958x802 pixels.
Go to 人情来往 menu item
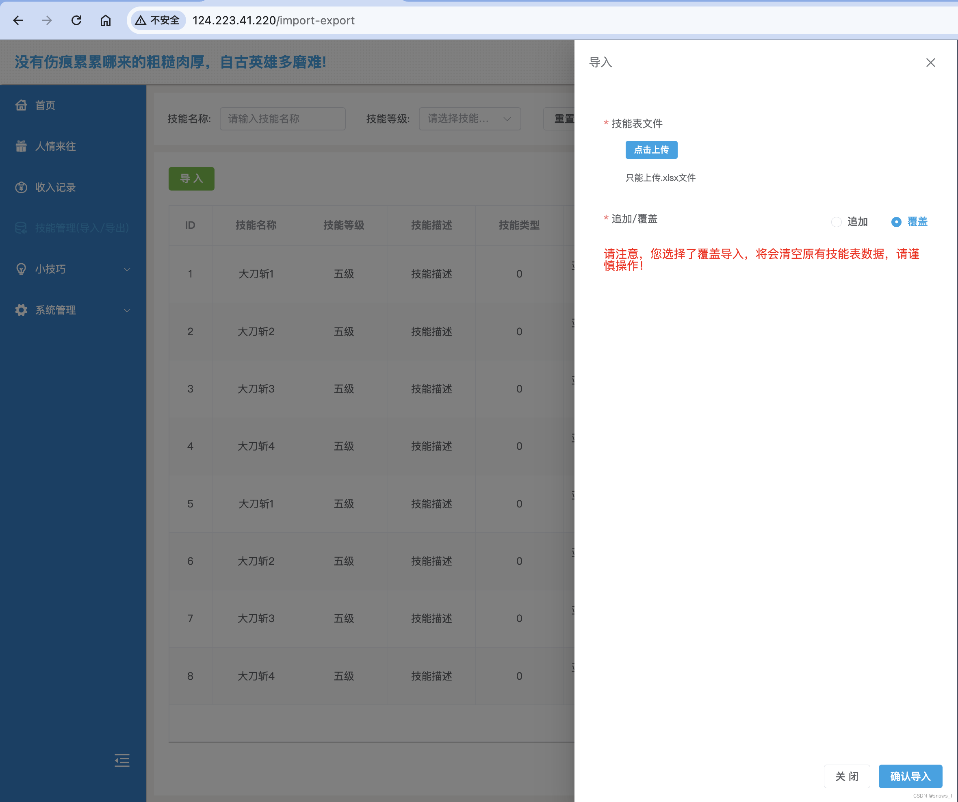55,146
